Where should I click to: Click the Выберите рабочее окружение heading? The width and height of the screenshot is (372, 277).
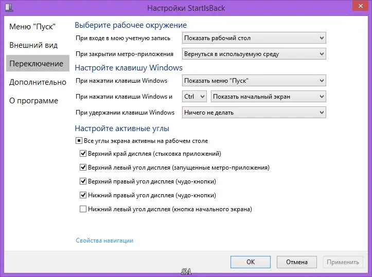pos(131,25)
